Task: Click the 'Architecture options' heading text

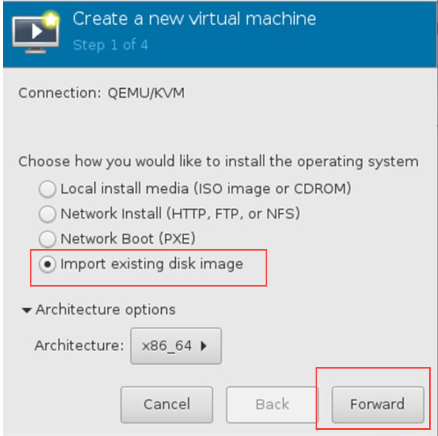Action: point(106,310)
